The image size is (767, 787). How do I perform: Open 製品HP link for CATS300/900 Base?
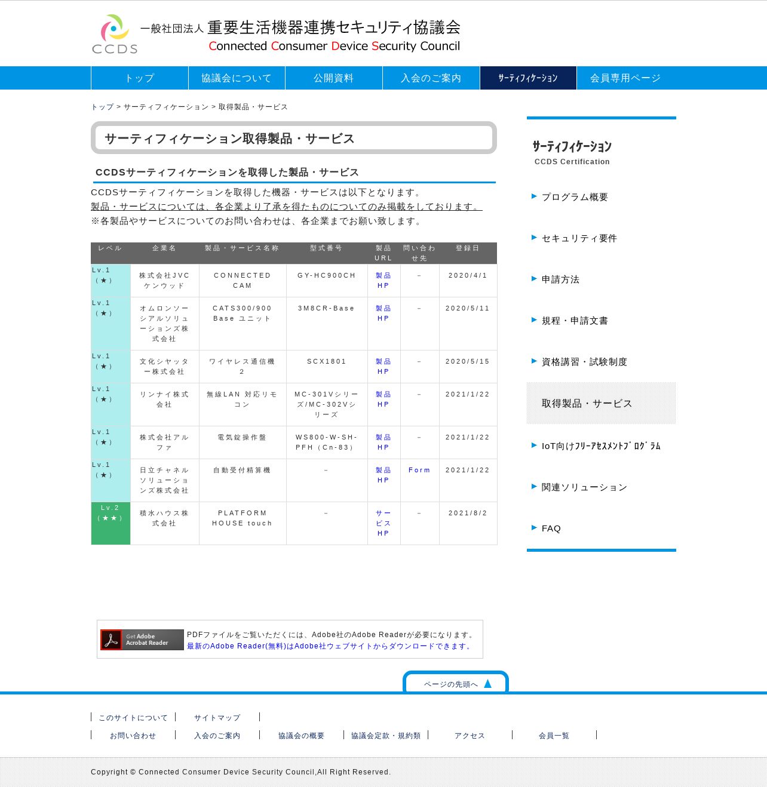383,313
